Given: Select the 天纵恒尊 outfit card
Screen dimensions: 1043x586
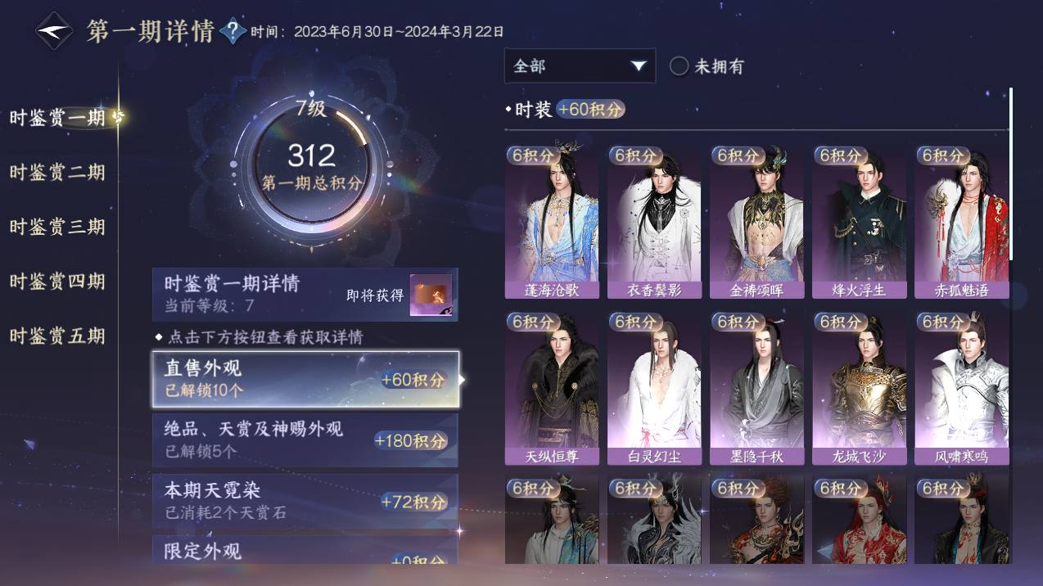Looking at the screenshot, I should 551,389.
